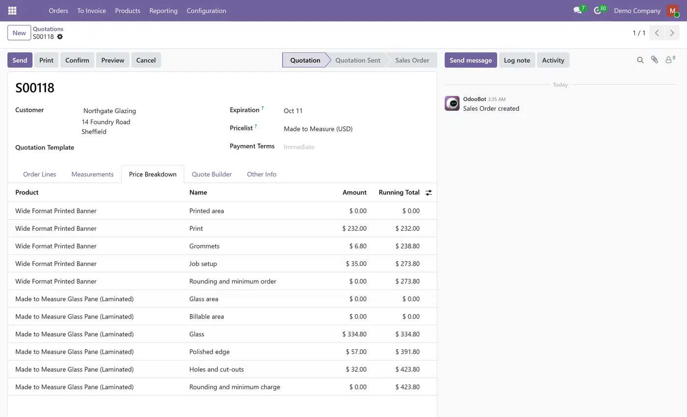Set status to Sales Order
The image size is (687, 417).
[412, 60]
